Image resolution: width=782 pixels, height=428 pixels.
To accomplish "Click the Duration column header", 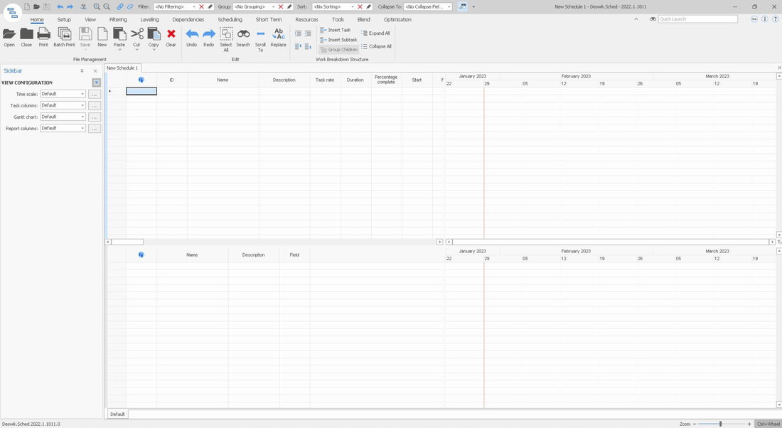I will coord(355,80).
